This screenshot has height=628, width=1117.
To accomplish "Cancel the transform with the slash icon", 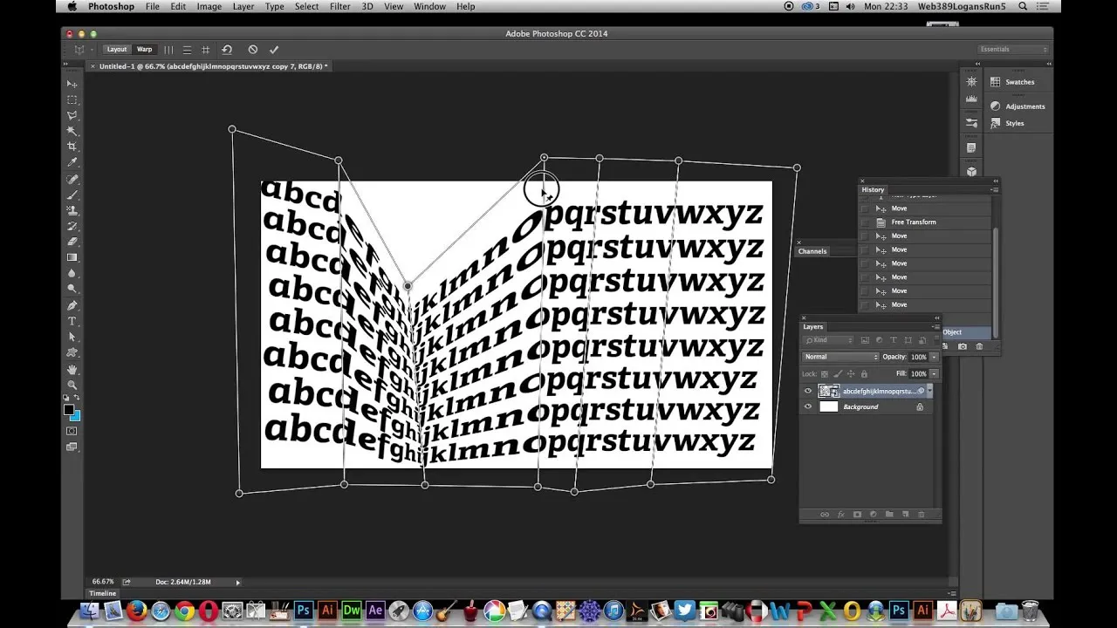I will tap(252, 50).
